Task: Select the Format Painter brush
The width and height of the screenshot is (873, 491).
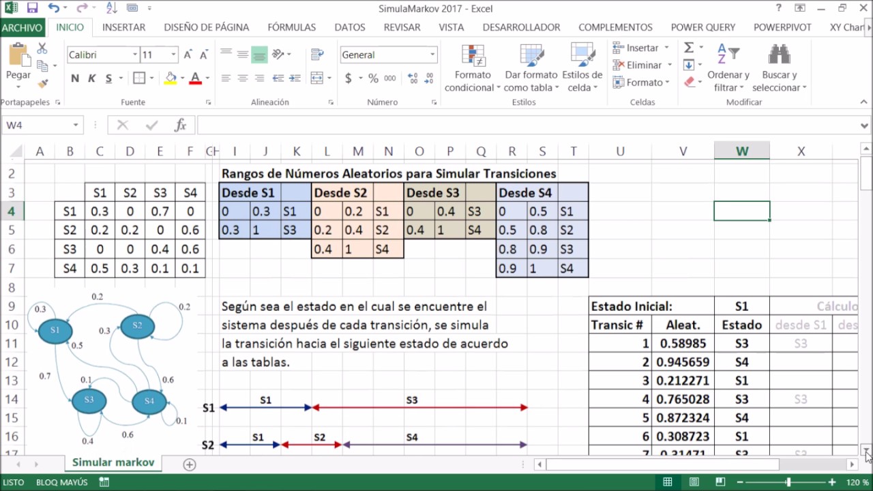Action: [x=42, y=83]
